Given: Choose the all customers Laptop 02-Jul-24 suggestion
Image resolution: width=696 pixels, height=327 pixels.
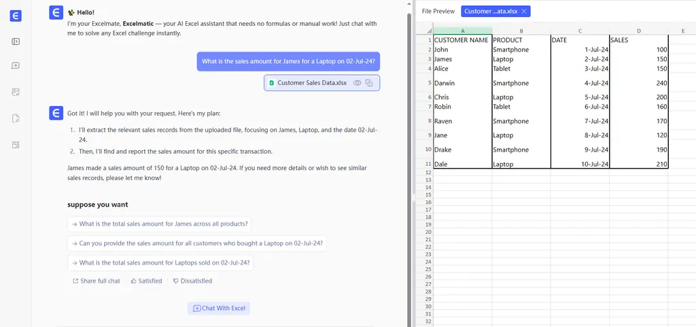Looking at the screenshot, I should point(197,243).
